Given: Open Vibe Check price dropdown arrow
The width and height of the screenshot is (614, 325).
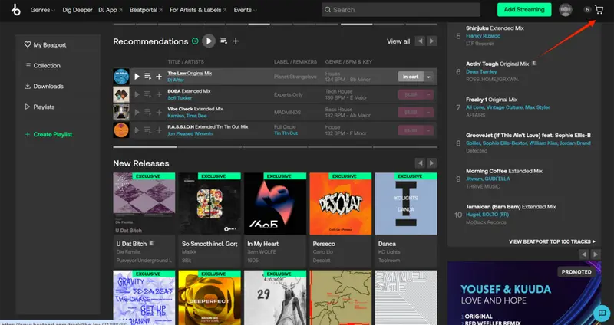Looking at the screenshot, I should click(429, 112).
